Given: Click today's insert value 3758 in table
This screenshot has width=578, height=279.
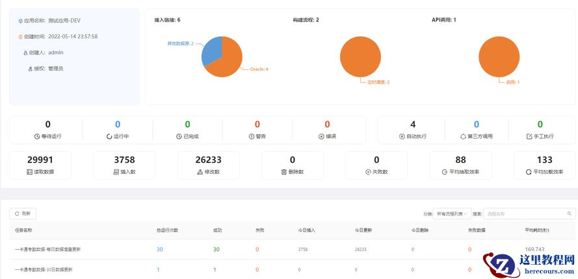Looking at the screenshot, I should 302,250.
